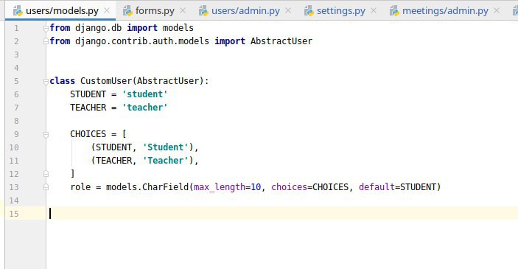
Task: Close the users/admin.py tab
Action: click(288, 10)
